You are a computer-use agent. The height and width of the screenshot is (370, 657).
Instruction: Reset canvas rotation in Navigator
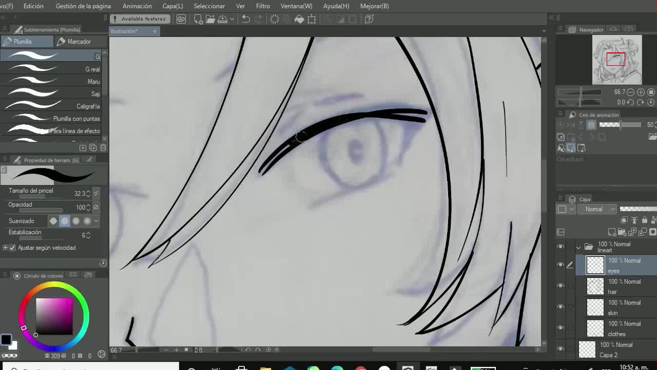651,102
